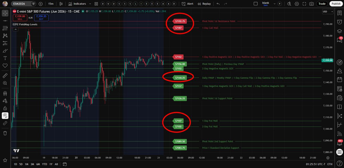Select the 1Y date range

(x=50, y=164)
